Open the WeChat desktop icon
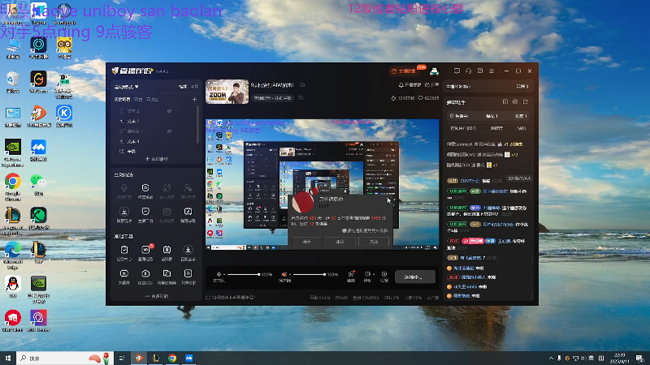The width and height of the screenshot is (650, 365). click(x=38, y=185)
